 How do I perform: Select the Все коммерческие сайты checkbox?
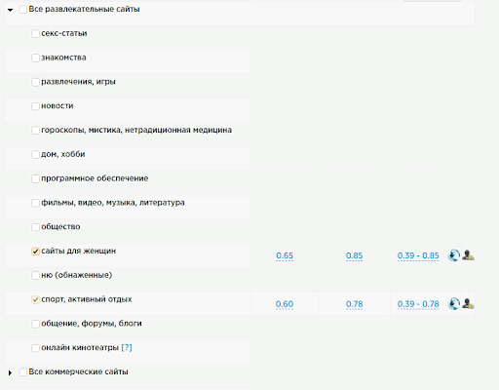[x=23, y=372]
